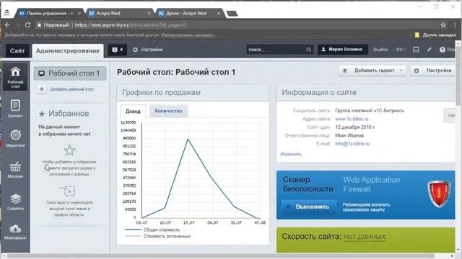Click the нет данных site speed link

coord(365,237)
